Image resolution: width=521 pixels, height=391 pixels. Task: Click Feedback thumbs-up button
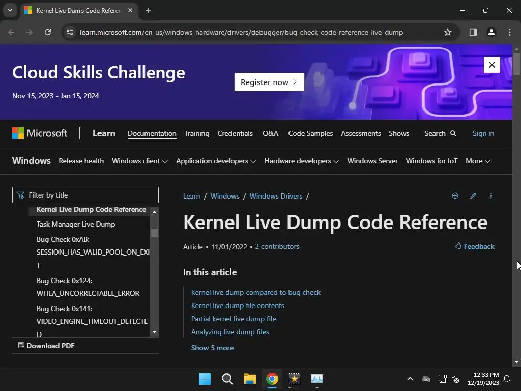click(475, 246)
